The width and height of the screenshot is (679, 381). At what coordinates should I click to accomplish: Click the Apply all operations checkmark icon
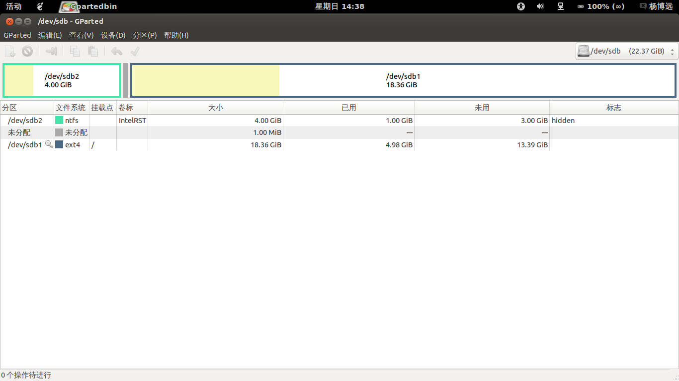tap(135, 51)
